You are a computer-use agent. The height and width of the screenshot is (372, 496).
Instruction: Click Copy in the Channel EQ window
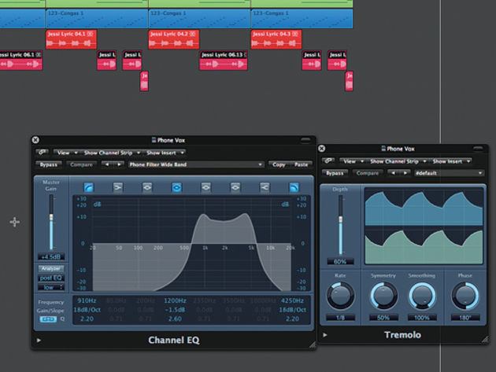tap(279, 164)
